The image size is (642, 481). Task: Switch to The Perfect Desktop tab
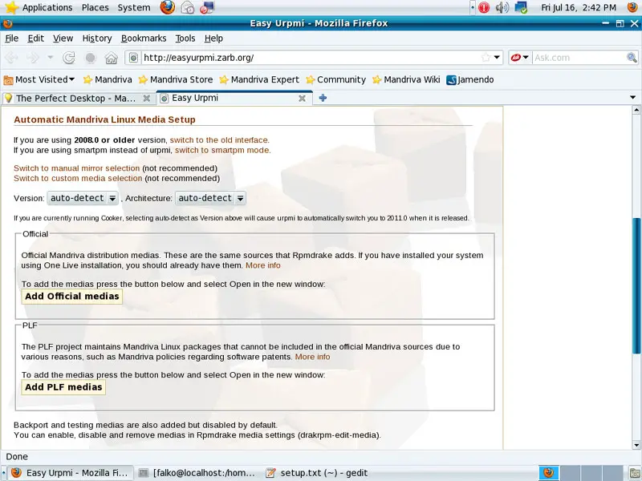tap(77, 98)
